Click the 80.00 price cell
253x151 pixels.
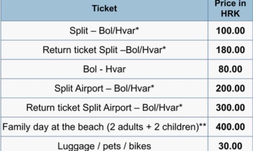230,69
